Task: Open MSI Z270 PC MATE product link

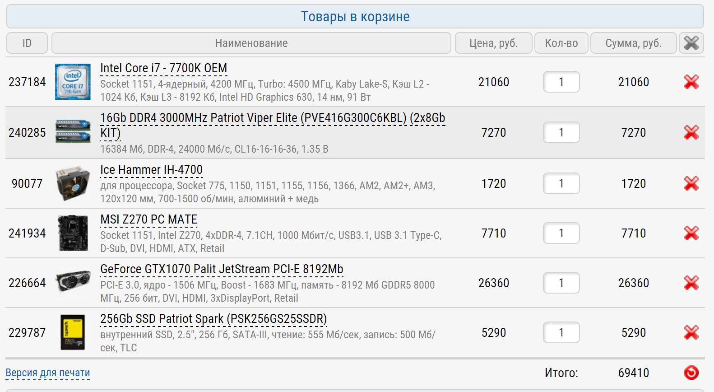Action: pos(148,219)
